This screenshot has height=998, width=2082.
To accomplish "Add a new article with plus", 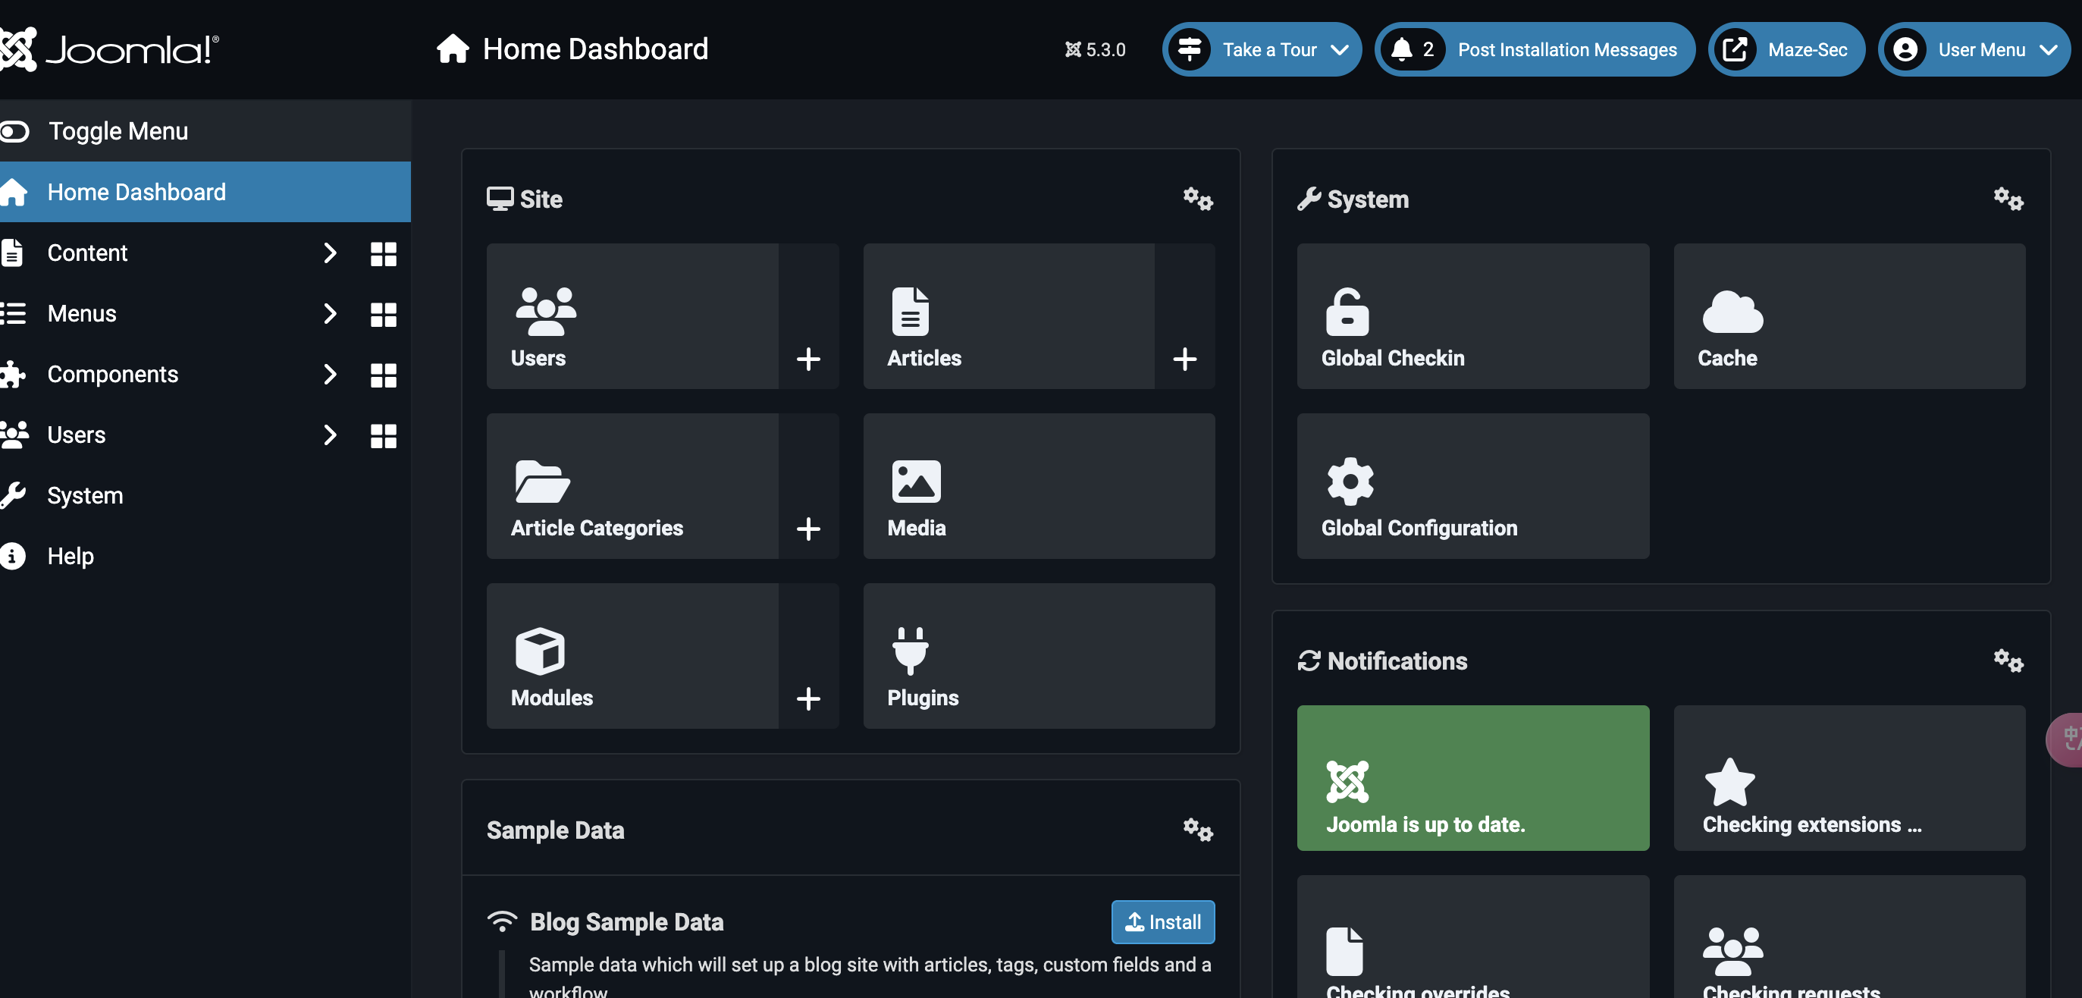I will [x=1185, y=358].
